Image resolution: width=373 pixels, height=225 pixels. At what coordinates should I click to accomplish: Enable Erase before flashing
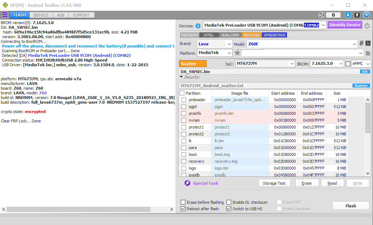183,202
